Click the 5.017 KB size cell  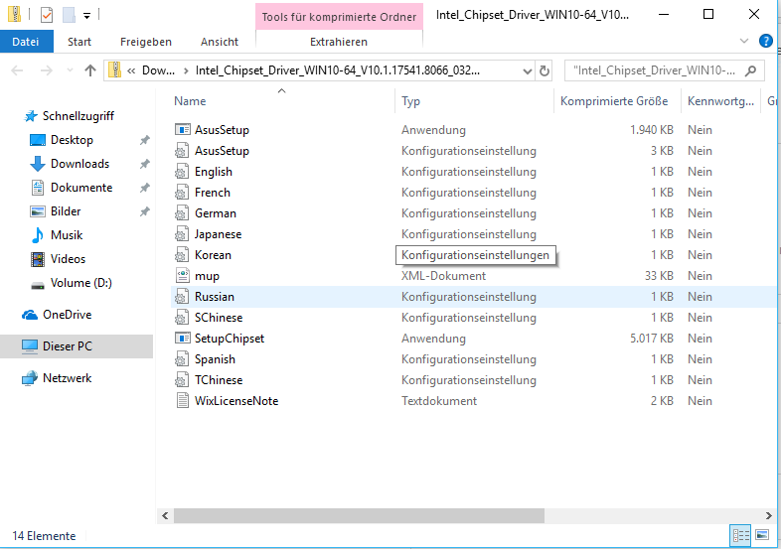point(652,339)
